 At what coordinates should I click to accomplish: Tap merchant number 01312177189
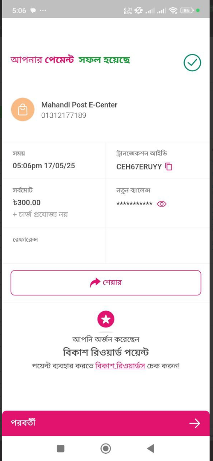[64, 115]
